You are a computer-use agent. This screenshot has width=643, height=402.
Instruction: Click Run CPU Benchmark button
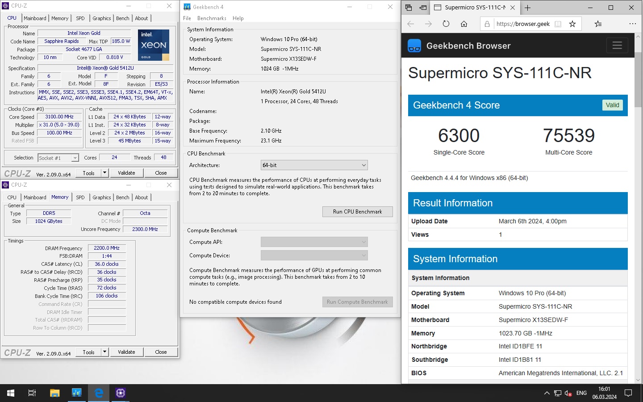coord(358,212)
